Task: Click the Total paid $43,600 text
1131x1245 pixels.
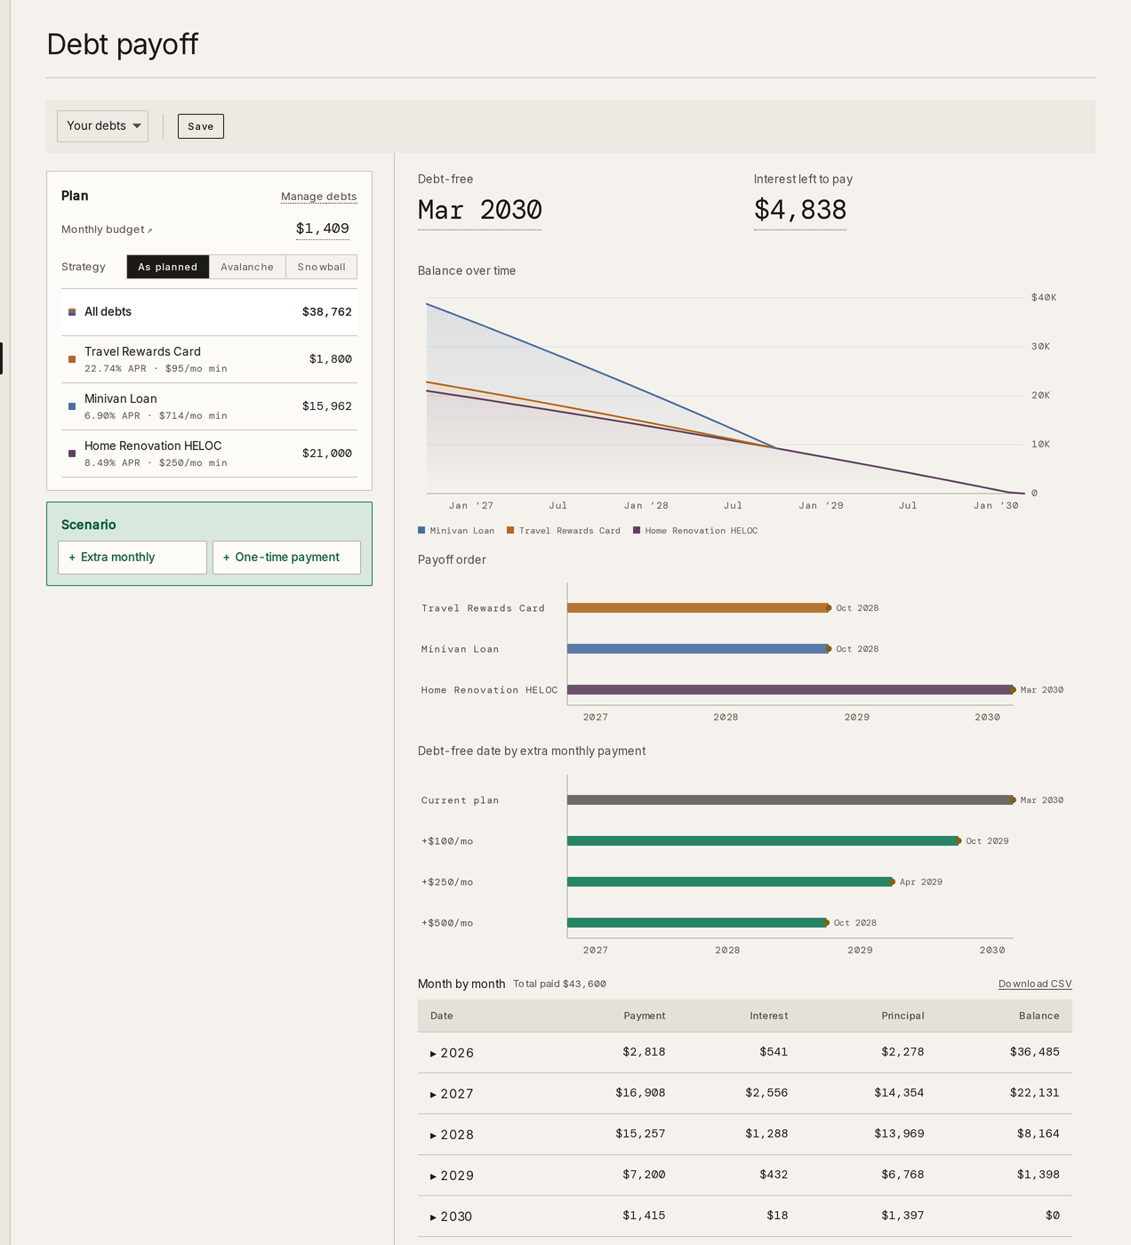Action: [x=559, y=984]
